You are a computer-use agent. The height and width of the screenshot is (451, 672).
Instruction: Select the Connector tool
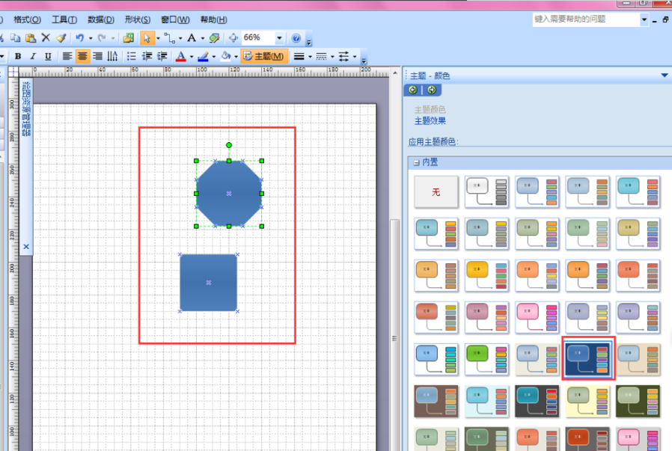tap(168, 37)
